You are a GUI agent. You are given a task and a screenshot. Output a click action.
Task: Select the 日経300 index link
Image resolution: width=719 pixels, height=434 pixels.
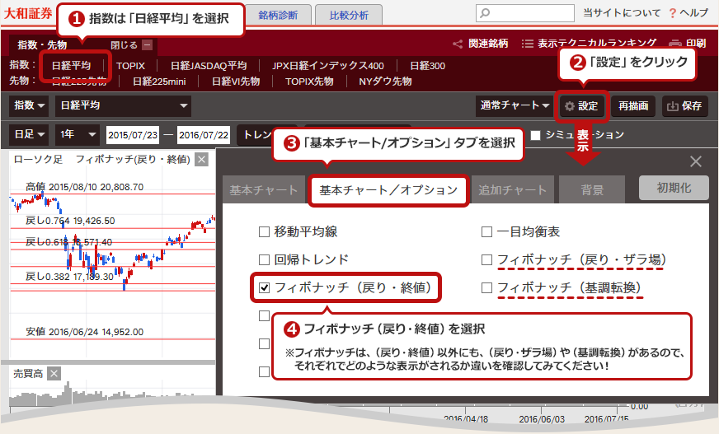point(427,66)
